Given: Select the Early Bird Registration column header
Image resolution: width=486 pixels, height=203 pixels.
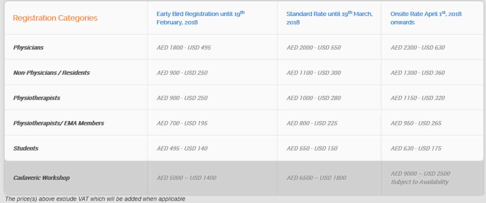Looking at the screenshot, I should [200, 18].
